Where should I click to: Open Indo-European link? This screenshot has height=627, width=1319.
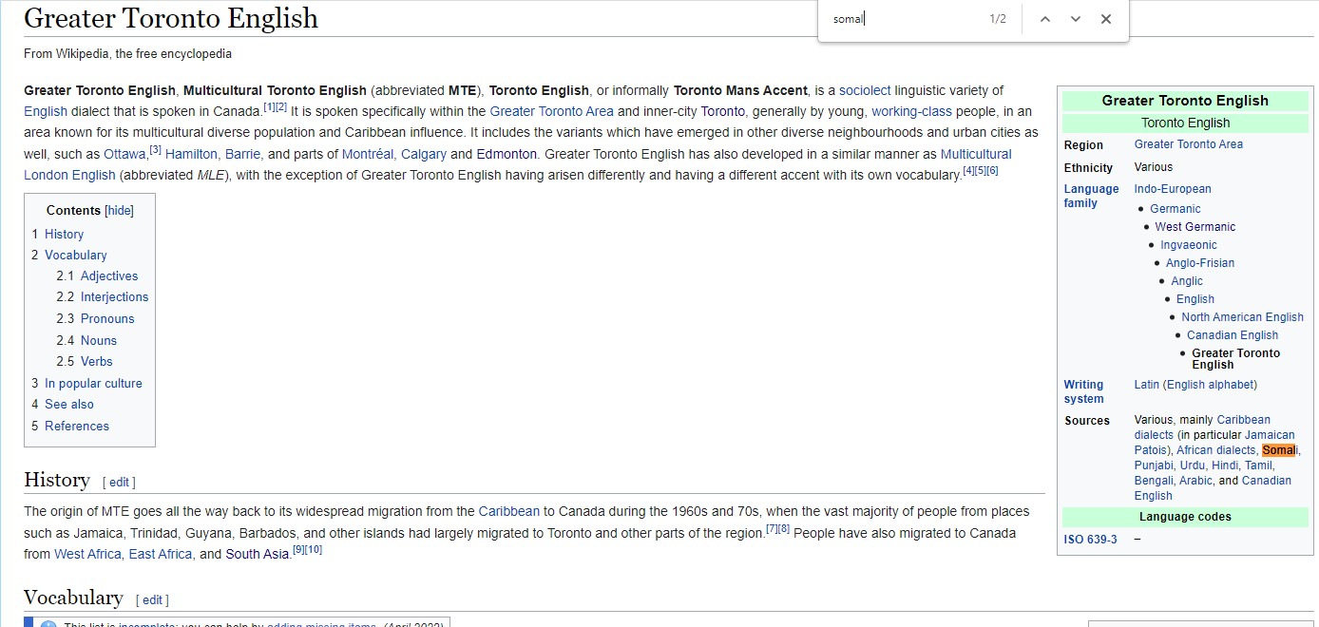[1173, 189]
